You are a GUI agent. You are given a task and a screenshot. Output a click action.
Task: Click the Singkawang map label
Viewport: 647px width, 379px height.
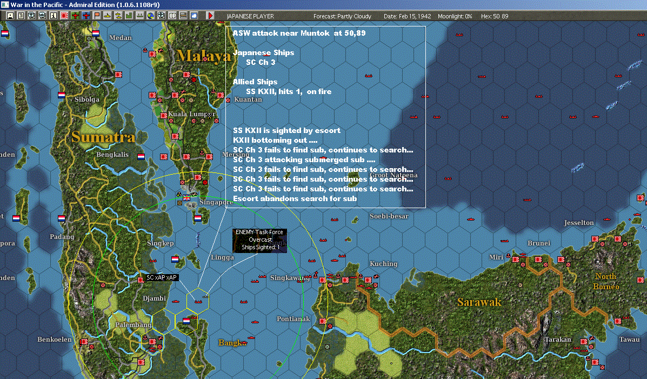point(290,278)
